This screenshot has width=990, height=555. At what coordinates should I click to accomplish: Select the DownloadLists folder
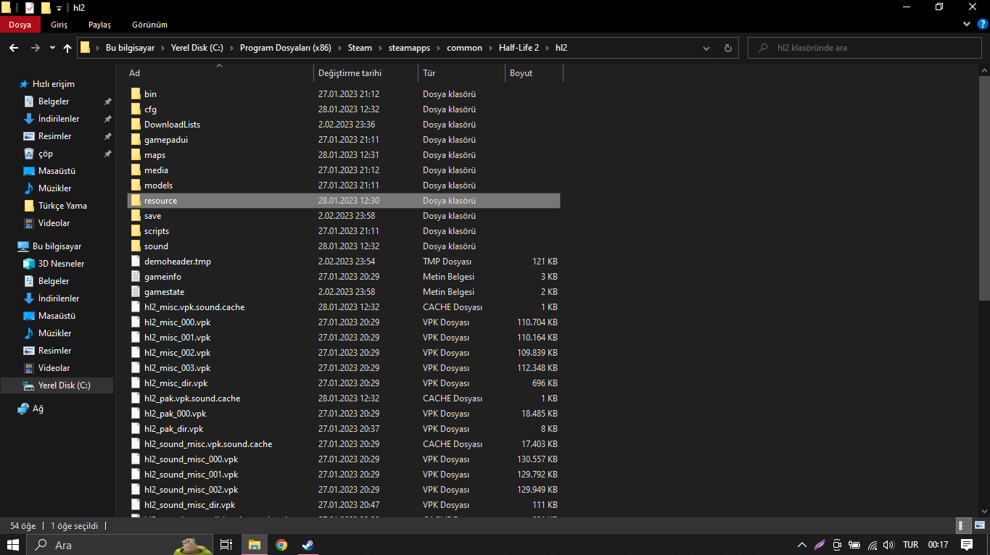point(172,125)
